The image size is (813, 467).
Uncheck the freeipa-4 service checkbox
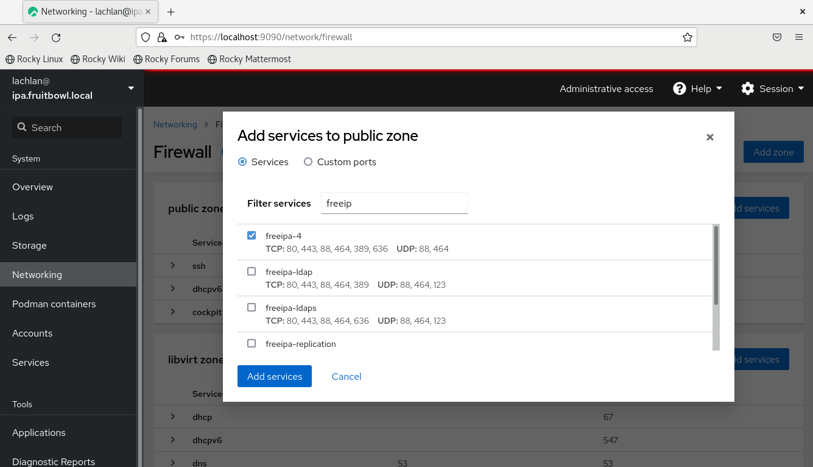[x=252, y=236]
